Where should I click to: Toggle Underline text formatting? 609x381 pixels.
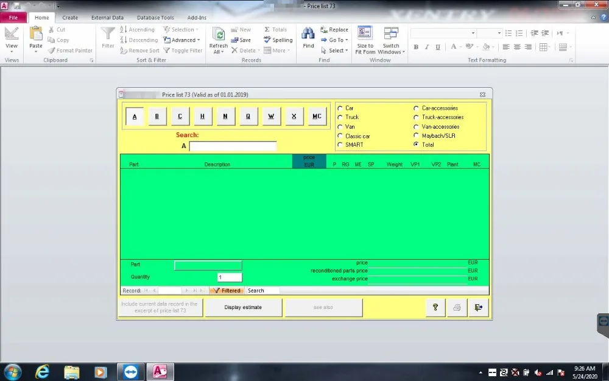pyautogui.click(x=438, y=47)
